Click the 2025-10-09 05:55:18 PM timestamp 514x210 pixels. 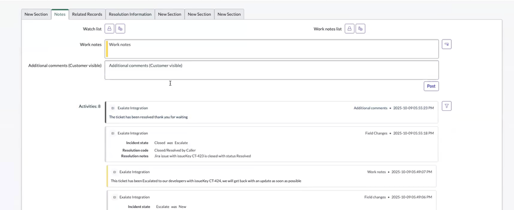413,133
